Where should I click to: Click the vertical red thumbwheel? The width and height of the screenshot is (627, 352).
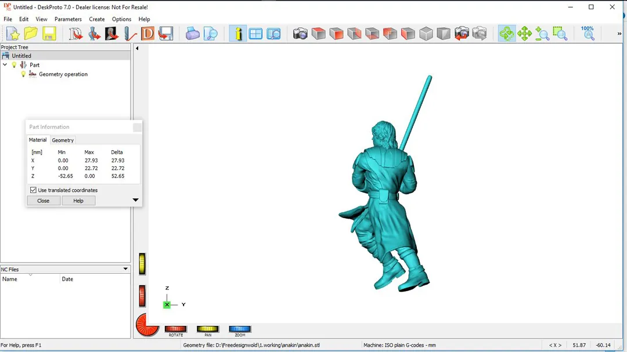click(142, 296)
